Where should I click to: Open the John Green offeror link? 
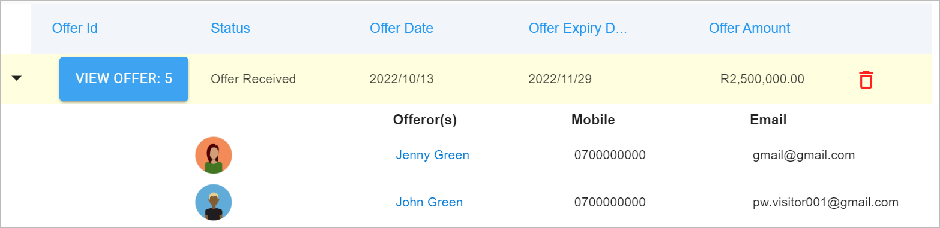tap(429, 202)
